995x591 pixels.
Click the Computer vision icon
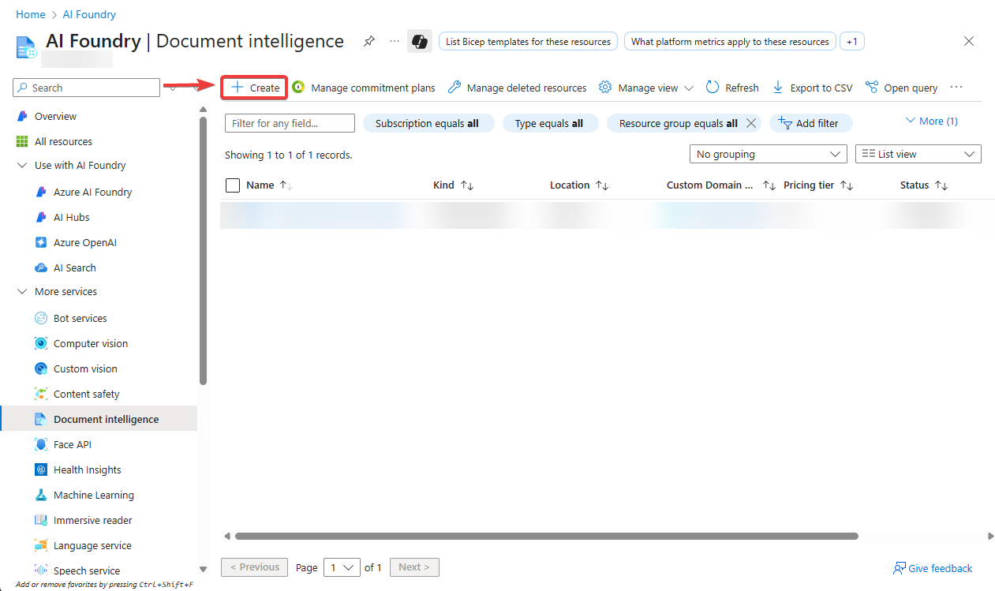(x=41, y=343)
